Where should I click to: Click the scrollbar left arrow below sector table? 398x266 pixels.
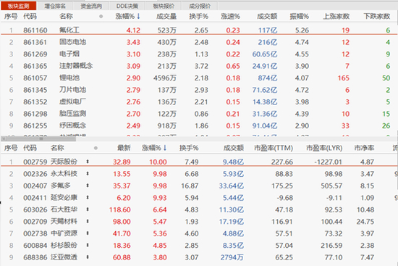click(4, 139)
